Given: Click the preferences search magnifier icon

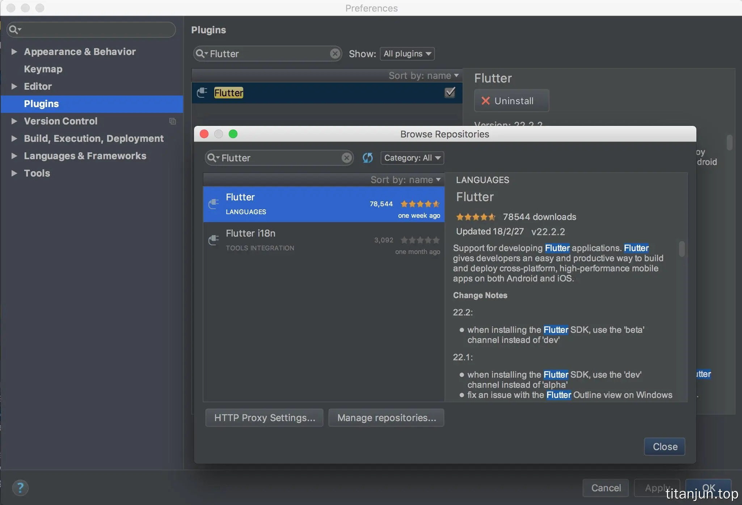Looking at the screenshot, I should click(x=13, y=29).
